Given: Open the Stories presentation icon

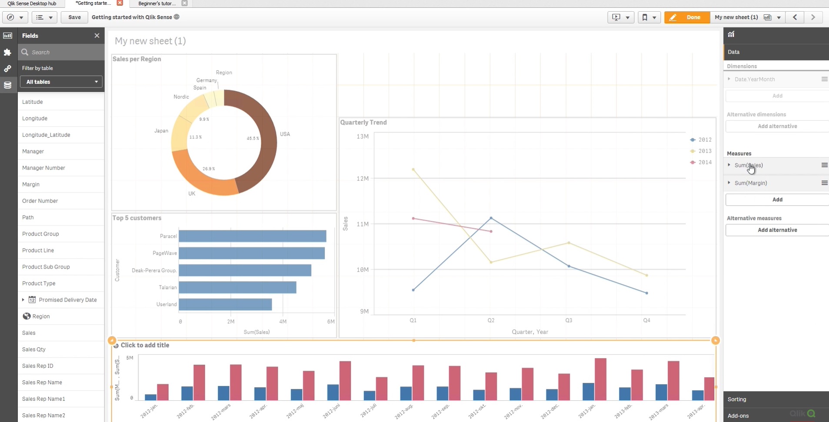Looking at the screenshot, I should (x=616, y=17).
